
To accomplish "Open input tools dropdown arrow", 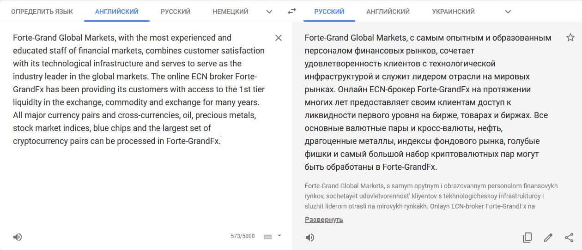I will pyautogui.click(x=279, y=236).
